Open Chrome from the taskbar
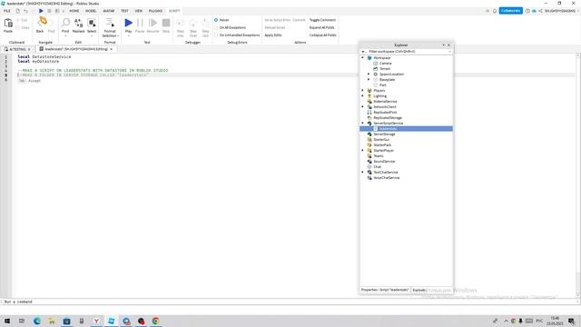This screenshot has height=327, width=581. [155, 321]
